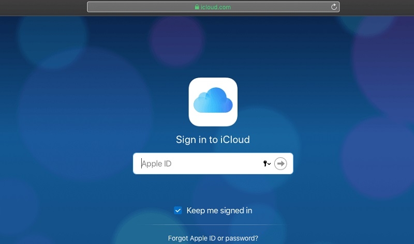Image resolution: width=414 pixels, height=244 pixels.
Task: Click the green padlock security icon
Action: [197, 7]
